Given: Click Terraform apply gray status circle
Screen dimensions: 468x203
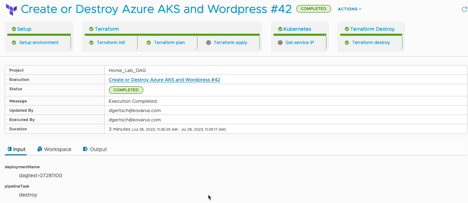Looking at the screenshot, I should point(209,43).
